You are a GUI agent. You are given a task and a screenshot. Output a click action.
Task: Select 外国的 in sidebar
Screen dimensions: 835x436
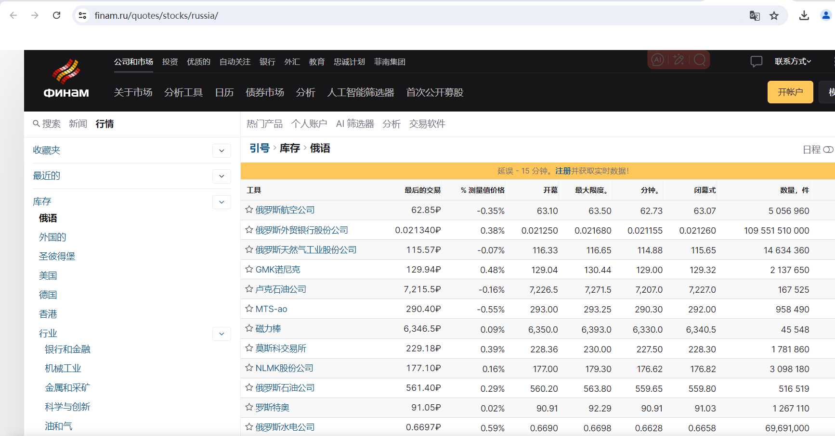(52, 237)
